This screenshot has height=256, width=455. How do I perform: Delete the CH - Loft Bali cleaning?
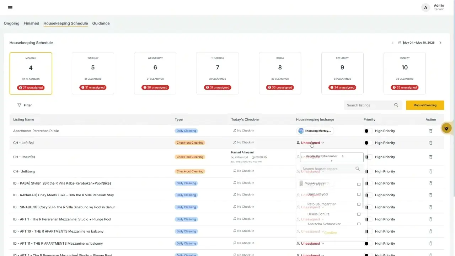pos(431,143)
